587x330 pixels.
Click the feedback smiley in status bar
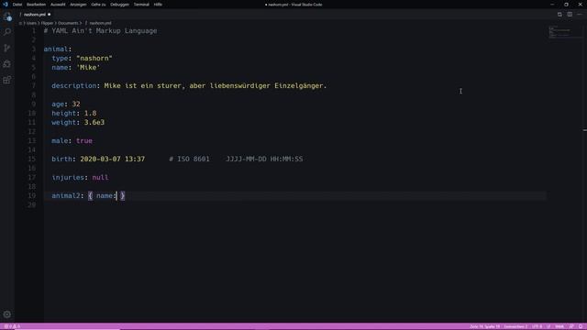tap(571, 326)
